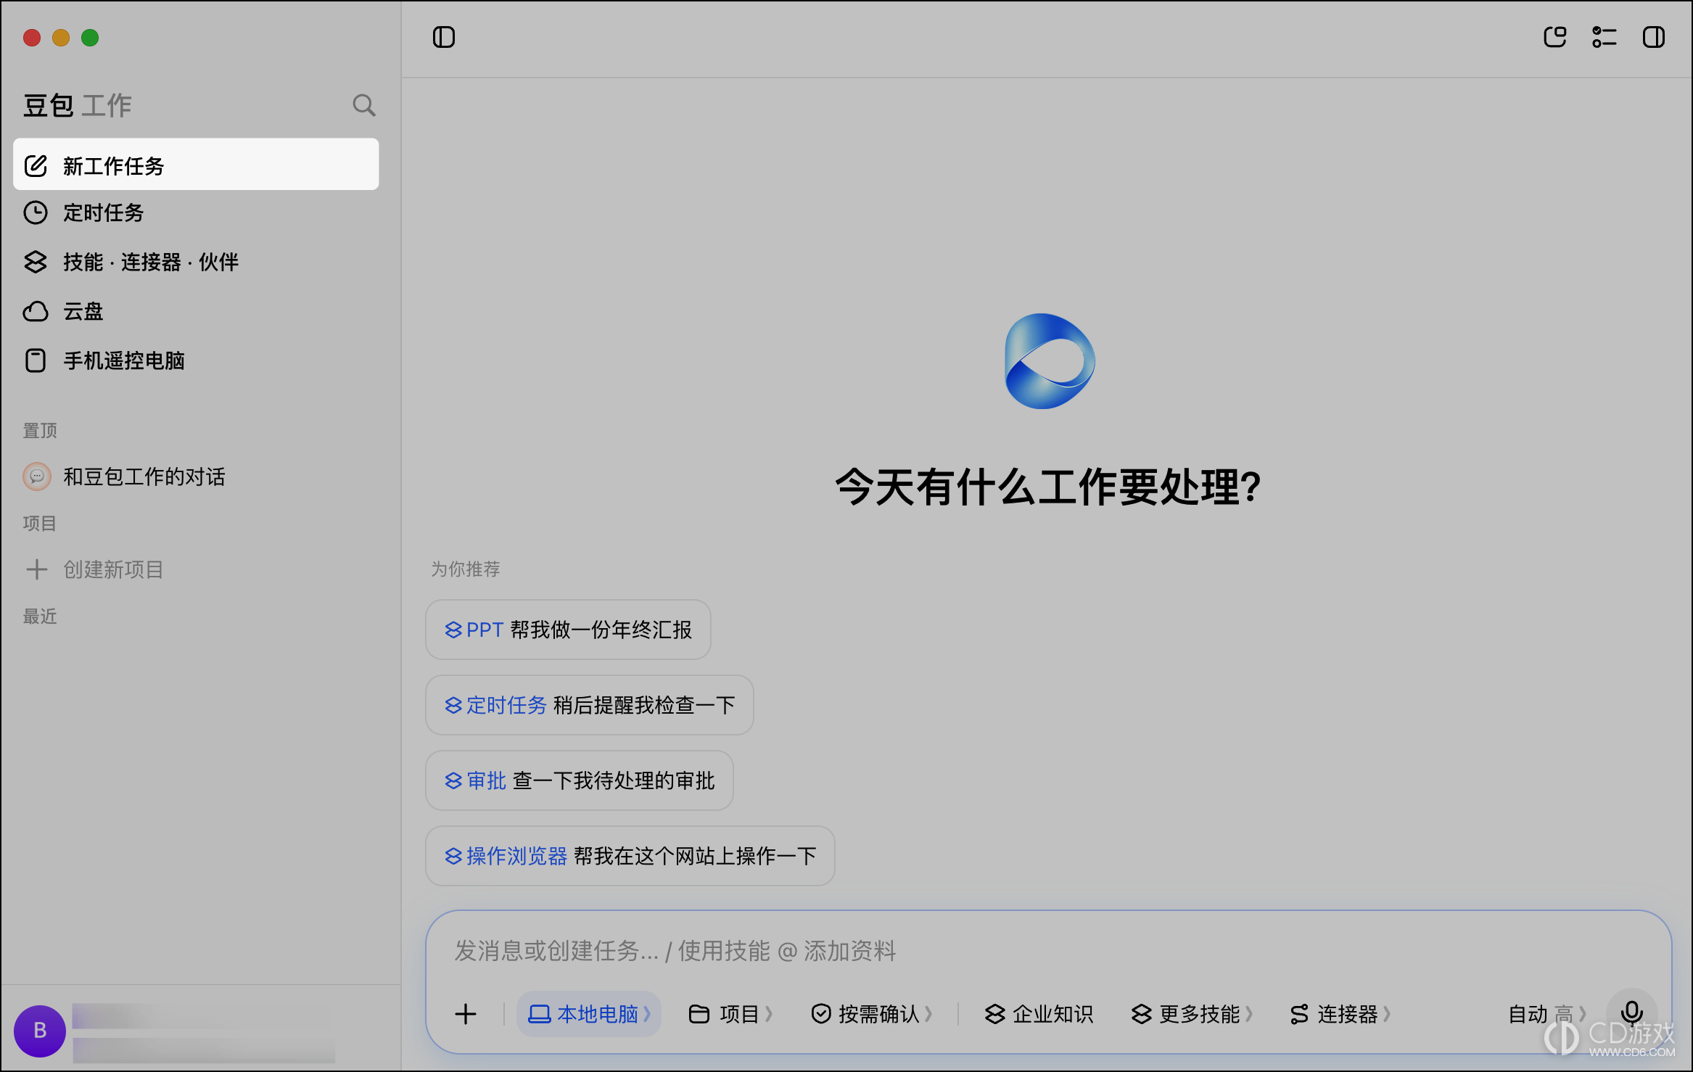
Task: Select the PPT 帮我做一份年终汇报 suggestion
Action: (567, 630)
